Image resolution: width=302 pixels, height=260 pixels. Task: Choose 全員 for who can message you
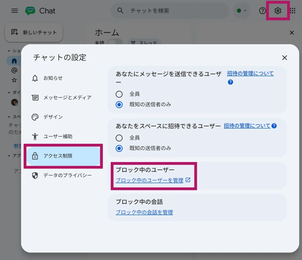pos(119,94)
